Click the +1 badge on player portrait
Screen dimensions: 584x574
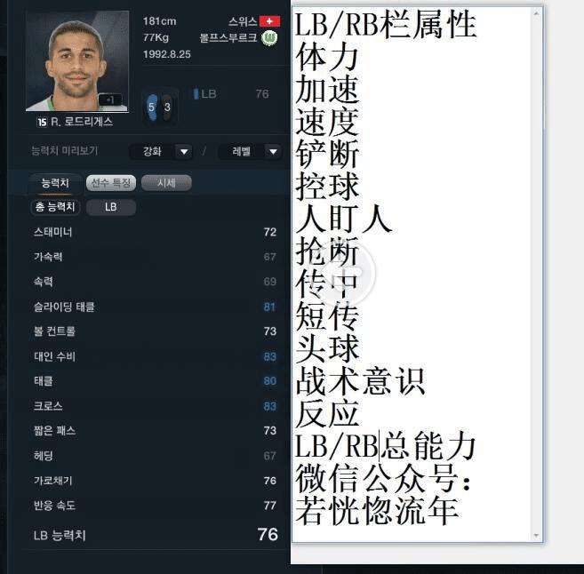110,100
